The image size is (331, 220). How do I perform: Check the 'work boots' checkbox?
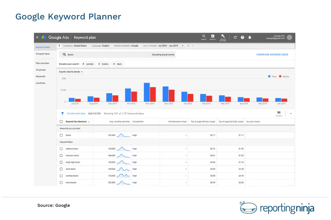61,169
